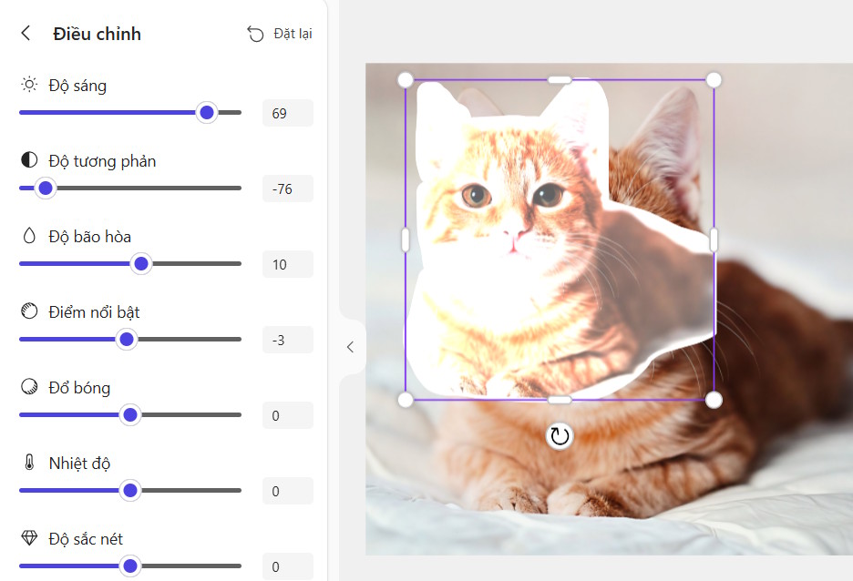
Task: Go back with the arrow beside Điều chỉnh
Action: pyautogui.click(x=26, y=33)
